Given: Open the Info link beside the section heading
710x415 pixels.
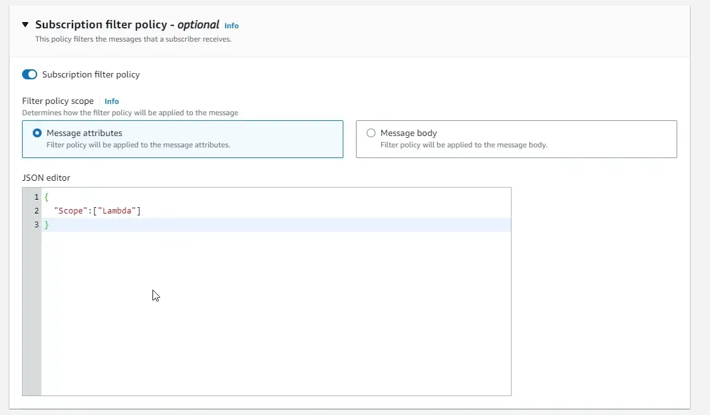Looking at the screenshot, I should pos(231,26).
